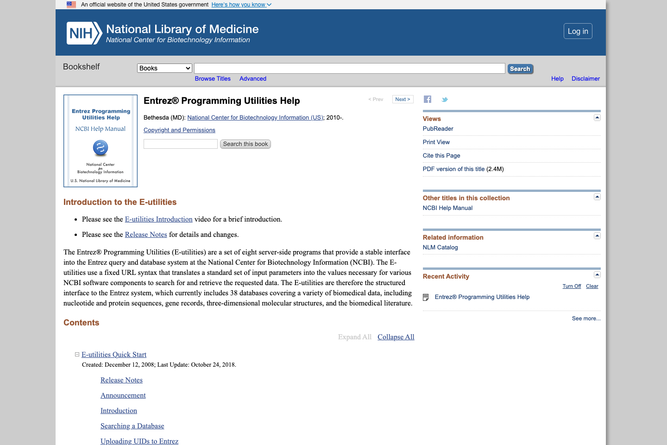Expand the Here's how you know banner
Screen dimensions: 667x445
(241, 4)
